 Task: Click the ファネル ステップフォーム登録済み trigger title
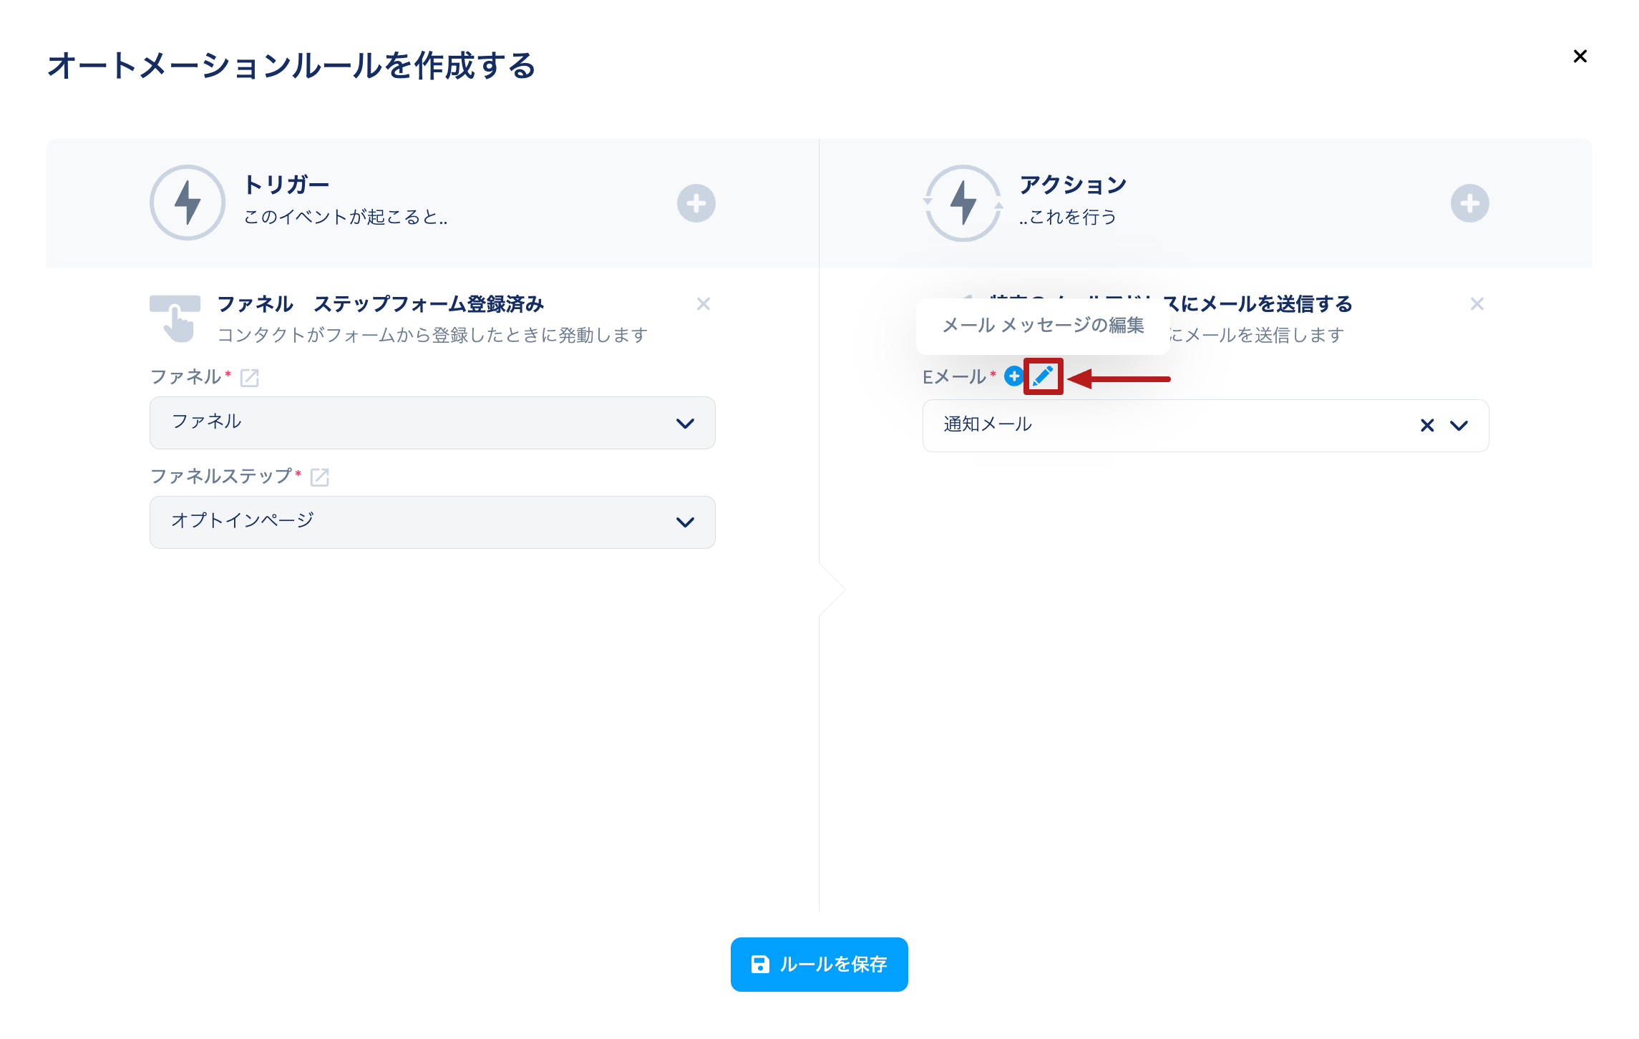(x=380, y=304)
